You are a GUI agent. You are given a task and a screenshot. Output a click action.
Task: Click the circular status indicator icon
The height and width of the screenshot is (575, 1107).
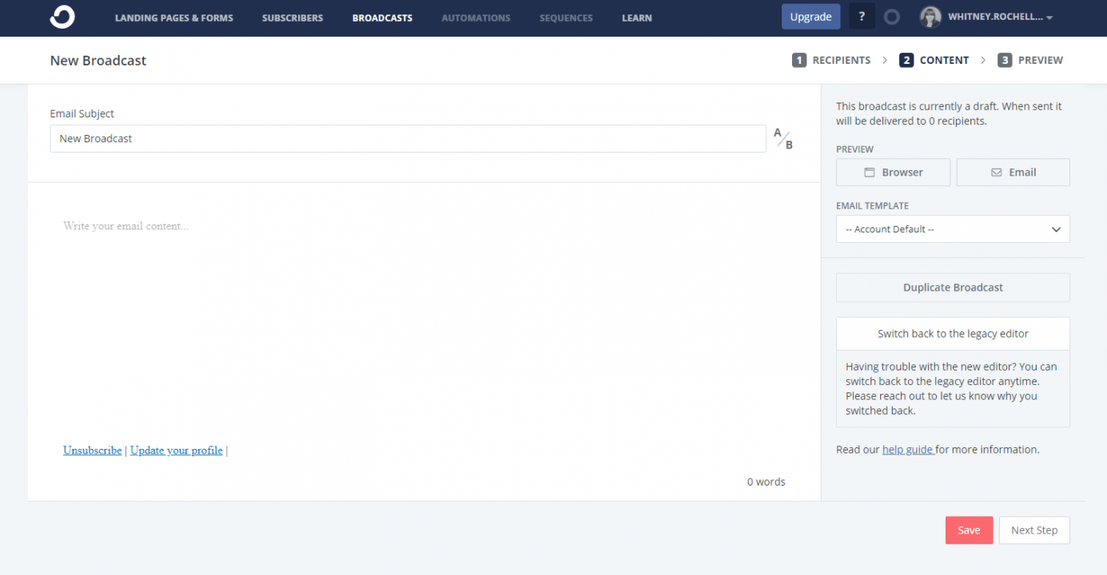pyautogui.click(x=892, y=17)
